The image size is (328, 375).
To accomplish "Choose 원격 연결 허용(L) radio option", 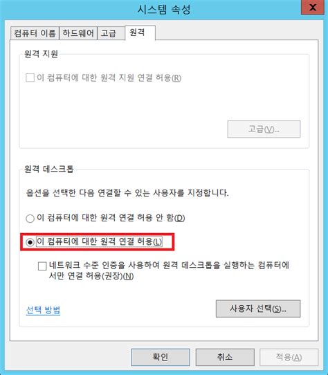I will [x=30, y=242].
